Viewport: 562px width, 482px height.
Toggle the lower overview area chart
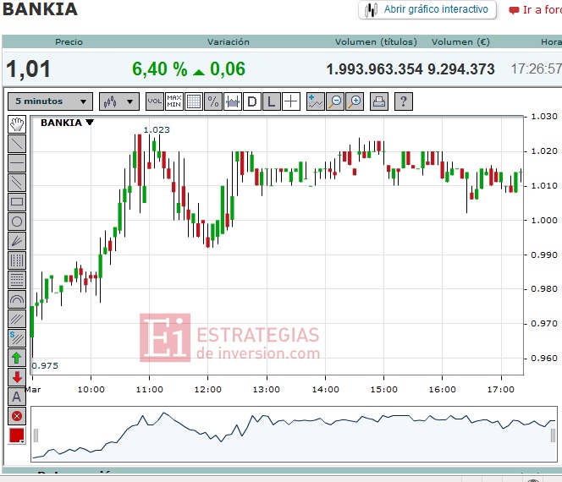232,101
